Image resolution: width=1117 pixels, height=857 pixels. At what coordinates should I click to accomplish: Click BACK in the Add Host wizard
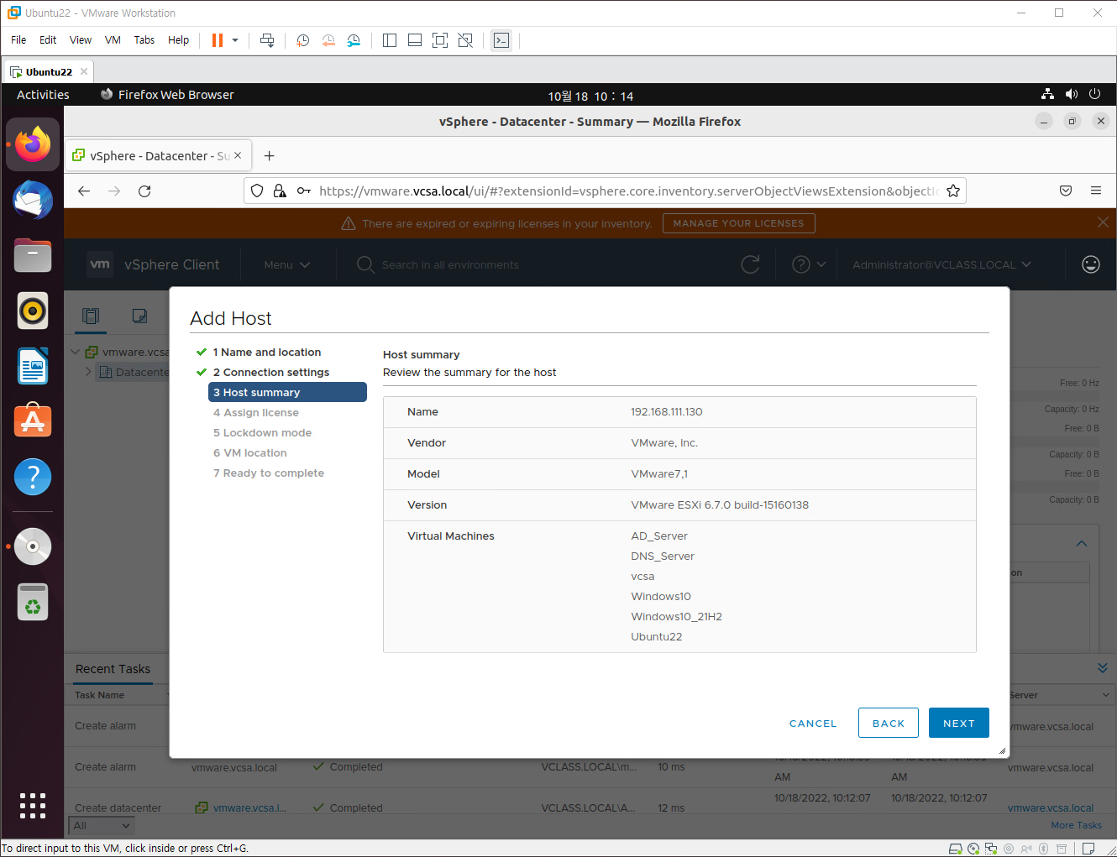coord(889,723)
